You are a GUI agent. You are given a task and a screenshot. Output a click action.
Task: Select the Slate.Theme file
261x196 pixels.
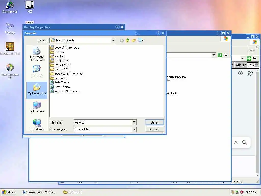60,87
